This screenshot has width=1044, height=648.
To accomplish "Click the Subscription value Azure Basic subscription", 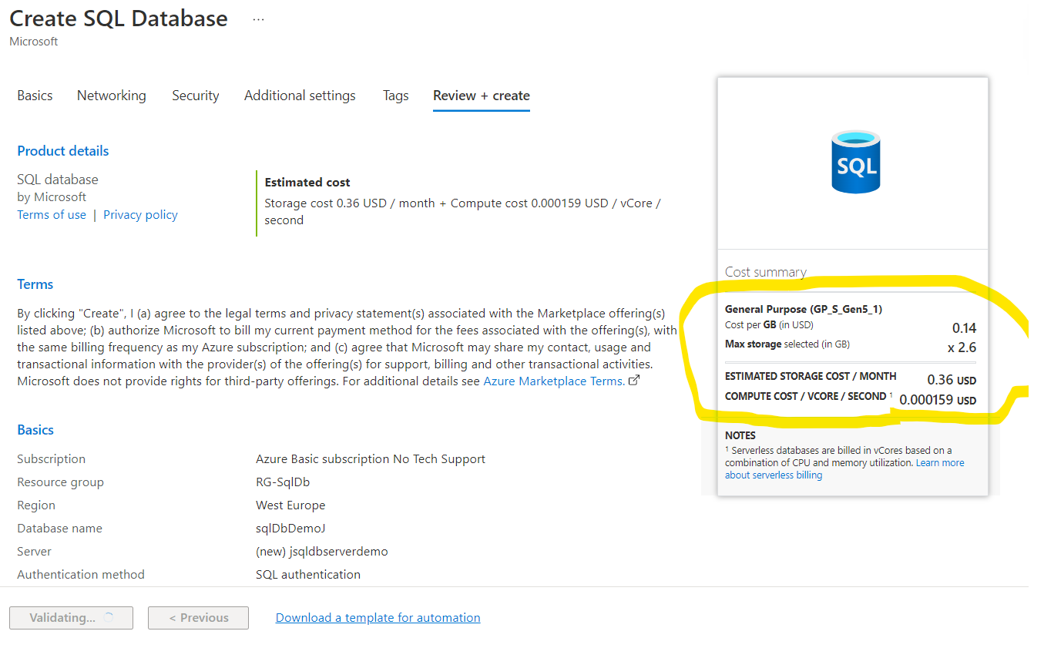I will point(371,459).
